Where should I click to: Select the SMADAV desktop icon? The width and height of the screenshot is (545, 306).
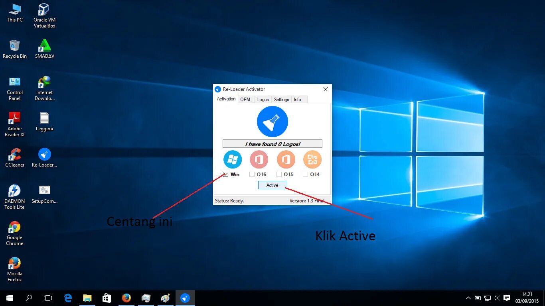click(x=44, y=49)
